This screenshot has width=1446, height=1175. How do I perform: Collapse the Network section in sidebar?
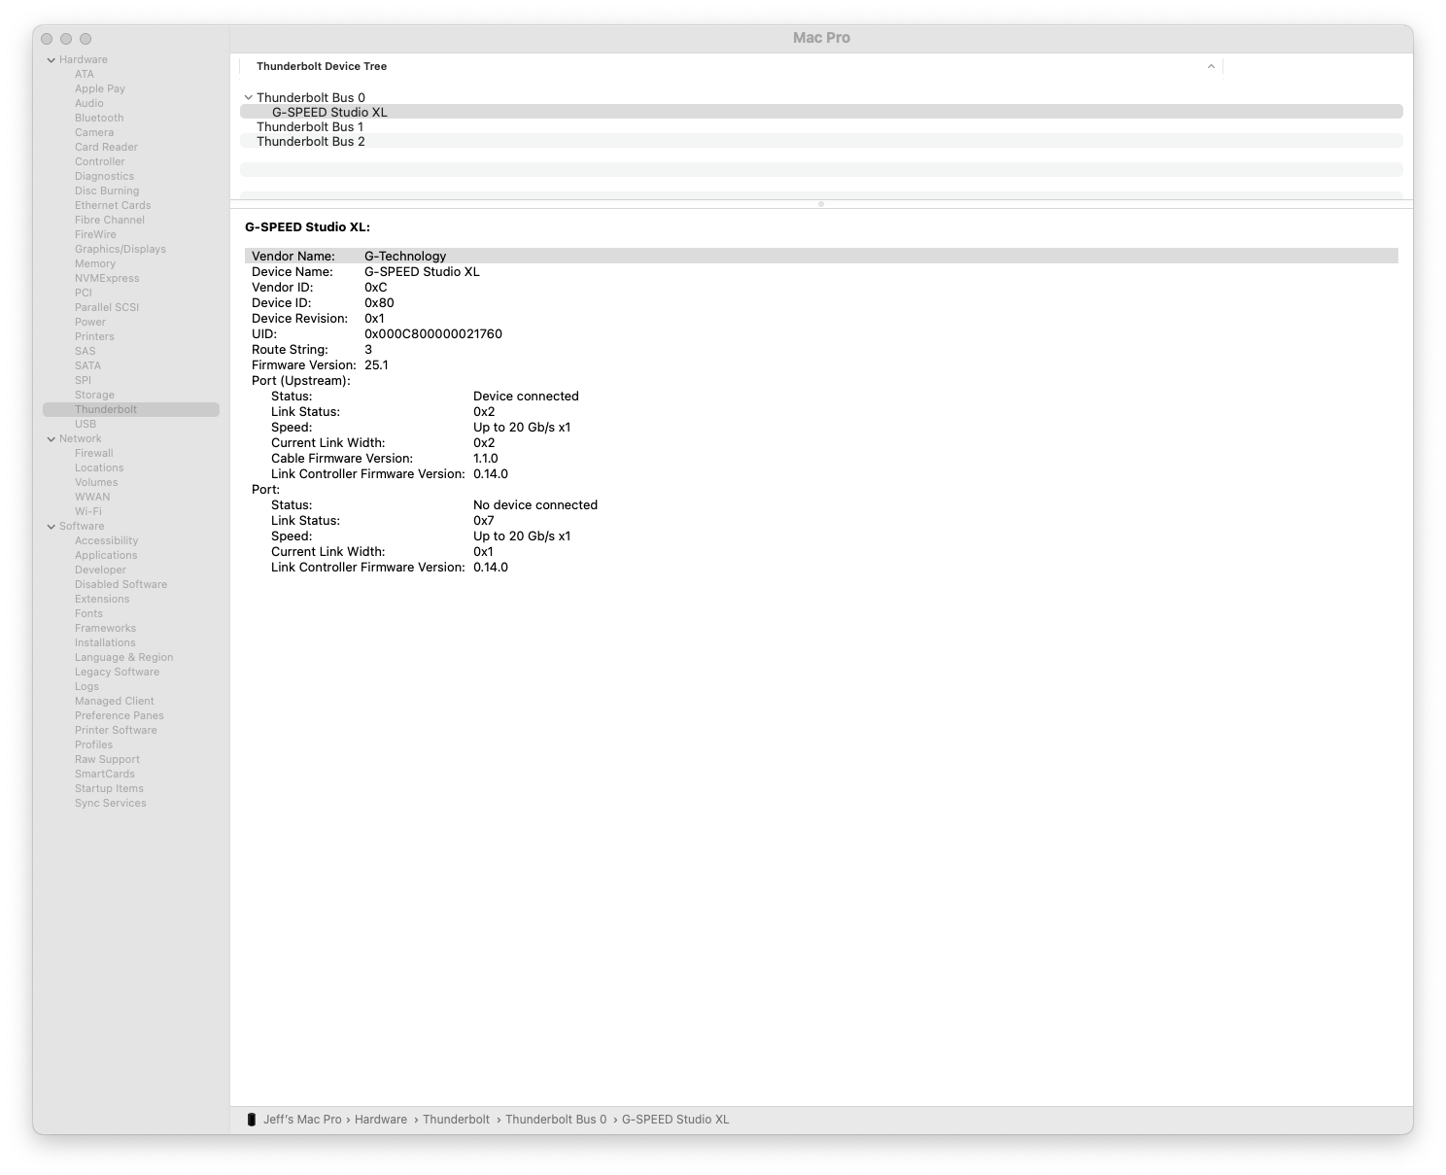point(52,439)
